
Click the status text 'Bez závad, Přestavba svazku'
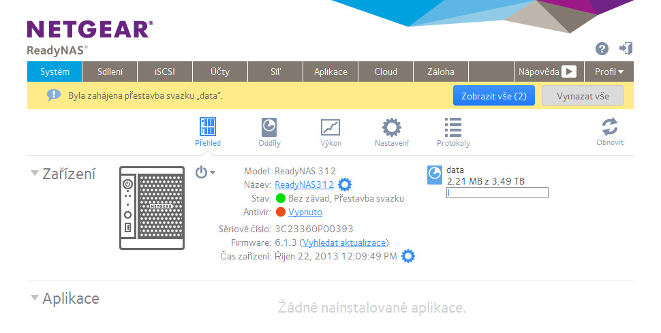[346, 198]
